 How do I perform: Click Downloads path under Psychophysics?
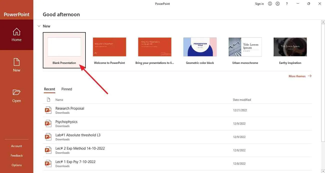[62, 126]
